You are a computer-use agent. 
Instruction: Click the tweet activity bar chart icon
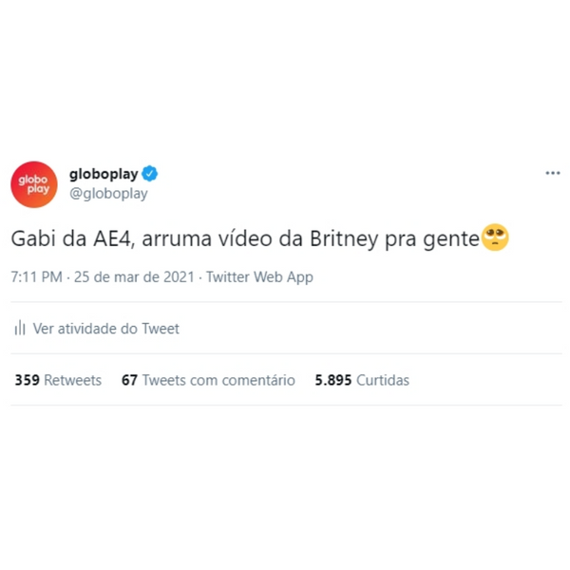coord(20,328)
